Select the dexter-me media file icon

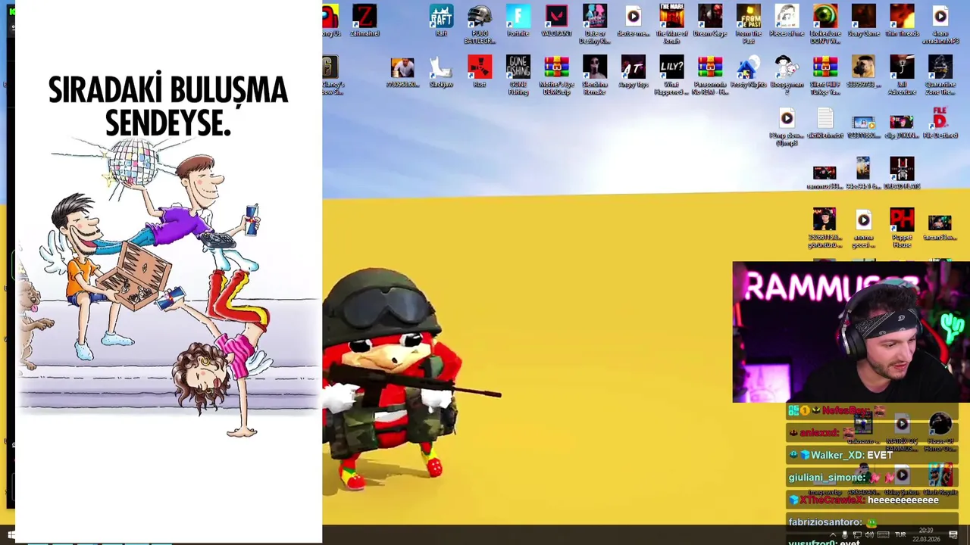(634, 21)
